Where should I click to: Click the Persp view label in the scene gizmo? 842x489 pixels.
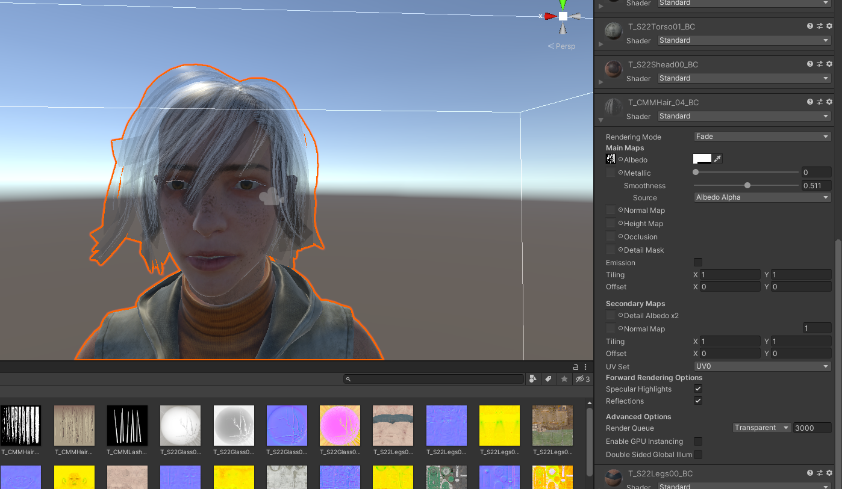[561, 46]
